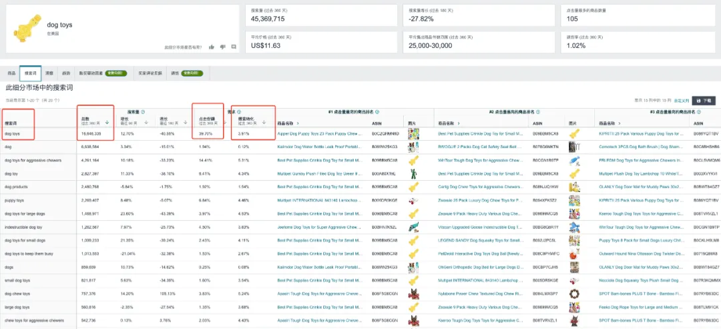This screenshot has height=329, width=721.
Task: Click the 搜索词 column header
Action: pyautogui.click(x=11, y=123)
